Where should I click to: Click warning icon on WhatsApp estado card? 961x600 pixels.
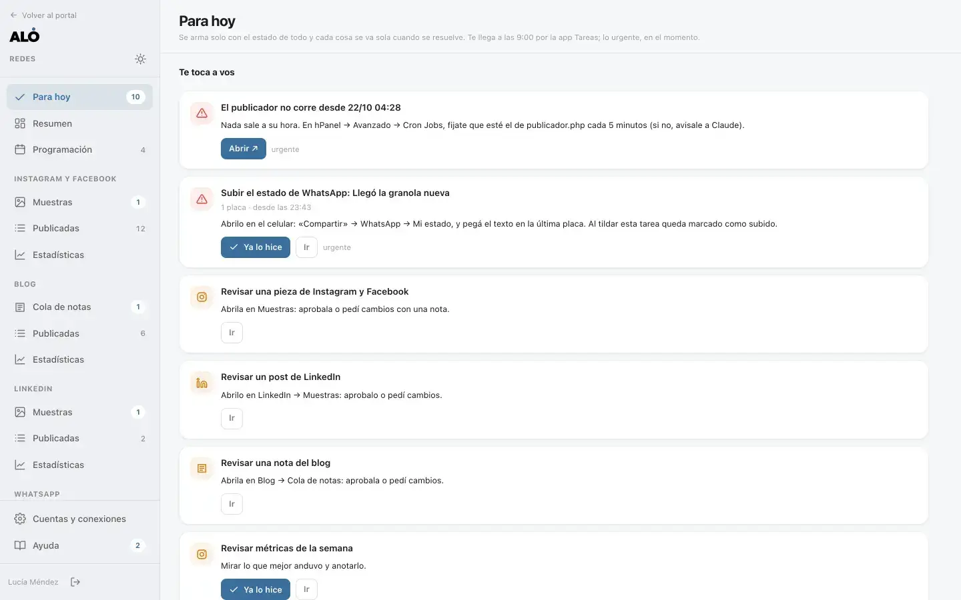click(202, 199)
